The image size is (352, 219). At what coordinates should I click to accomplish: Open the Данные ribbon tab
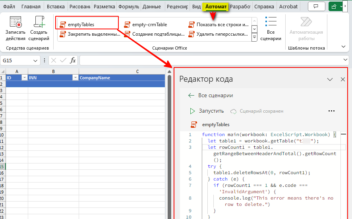(152, 7)
